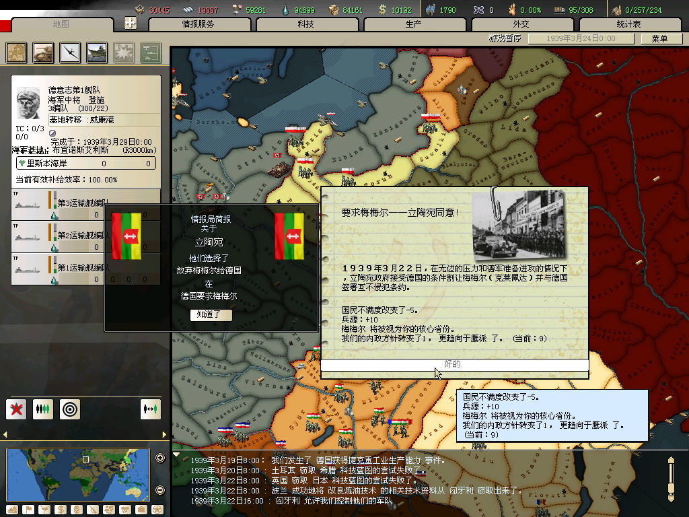Viewport: 689px width, 517px height.
Task: Switch to weather map mode
Action: pyautogui.click(x=44, y=510)
